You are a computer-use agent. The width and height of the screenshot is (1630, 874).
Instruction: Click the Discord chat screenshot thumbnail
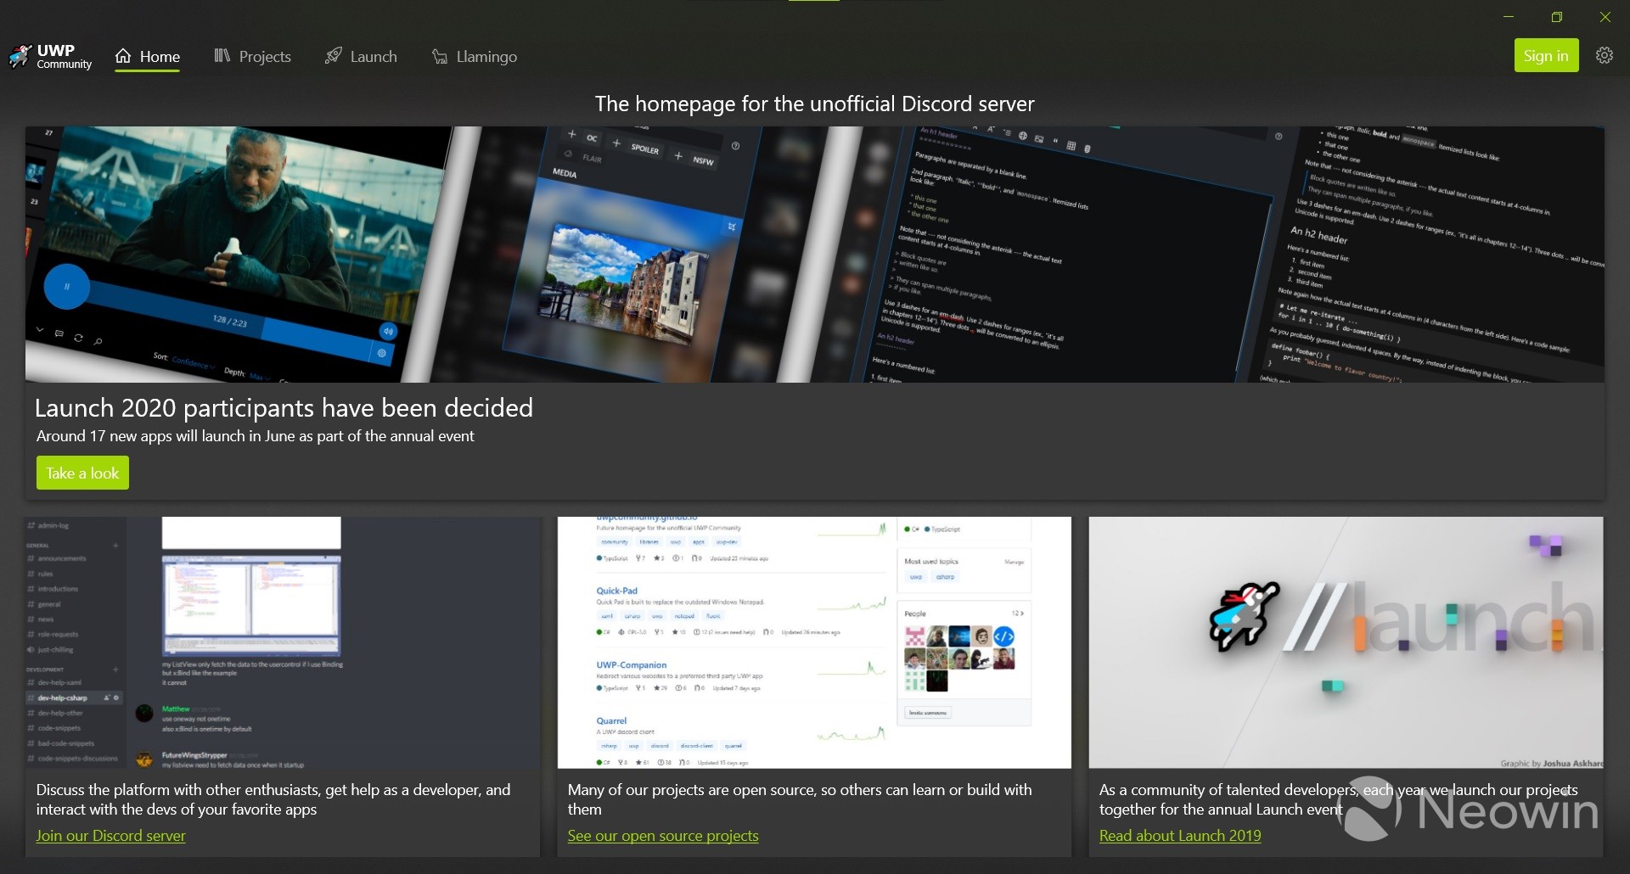tap(283, 642)
